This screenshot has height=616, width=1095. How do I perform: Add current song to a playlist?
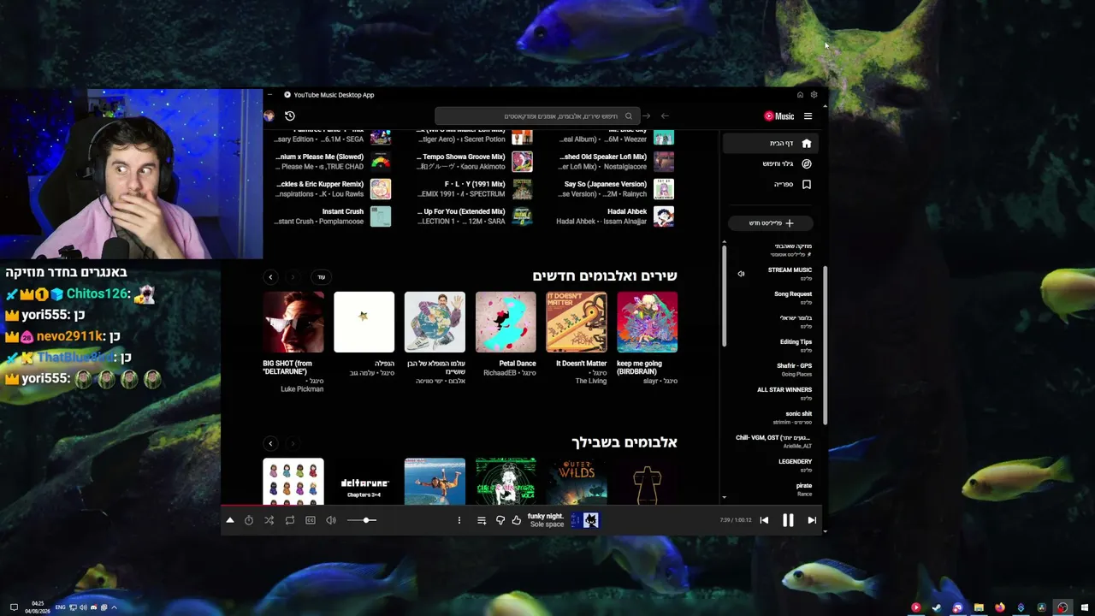coord(482,520)
